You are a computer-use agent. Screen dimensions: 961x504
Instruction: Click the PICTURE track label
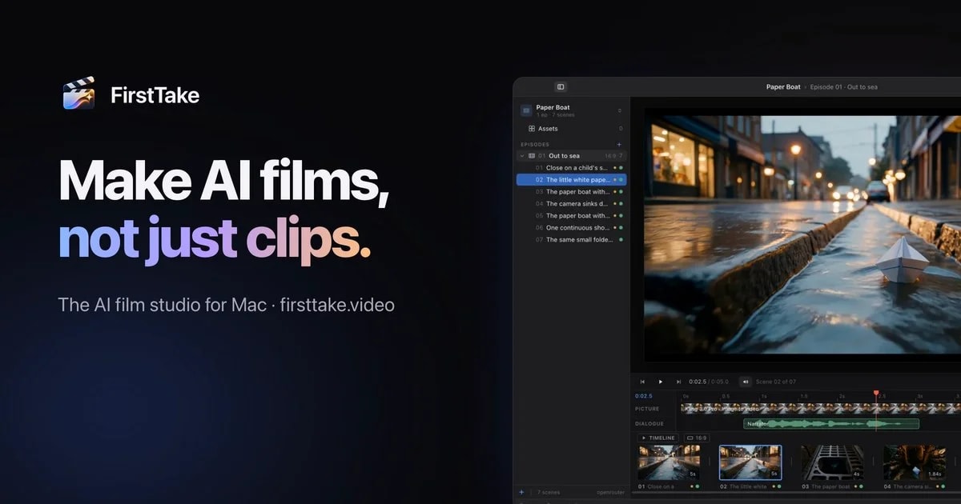coord(647,409)
